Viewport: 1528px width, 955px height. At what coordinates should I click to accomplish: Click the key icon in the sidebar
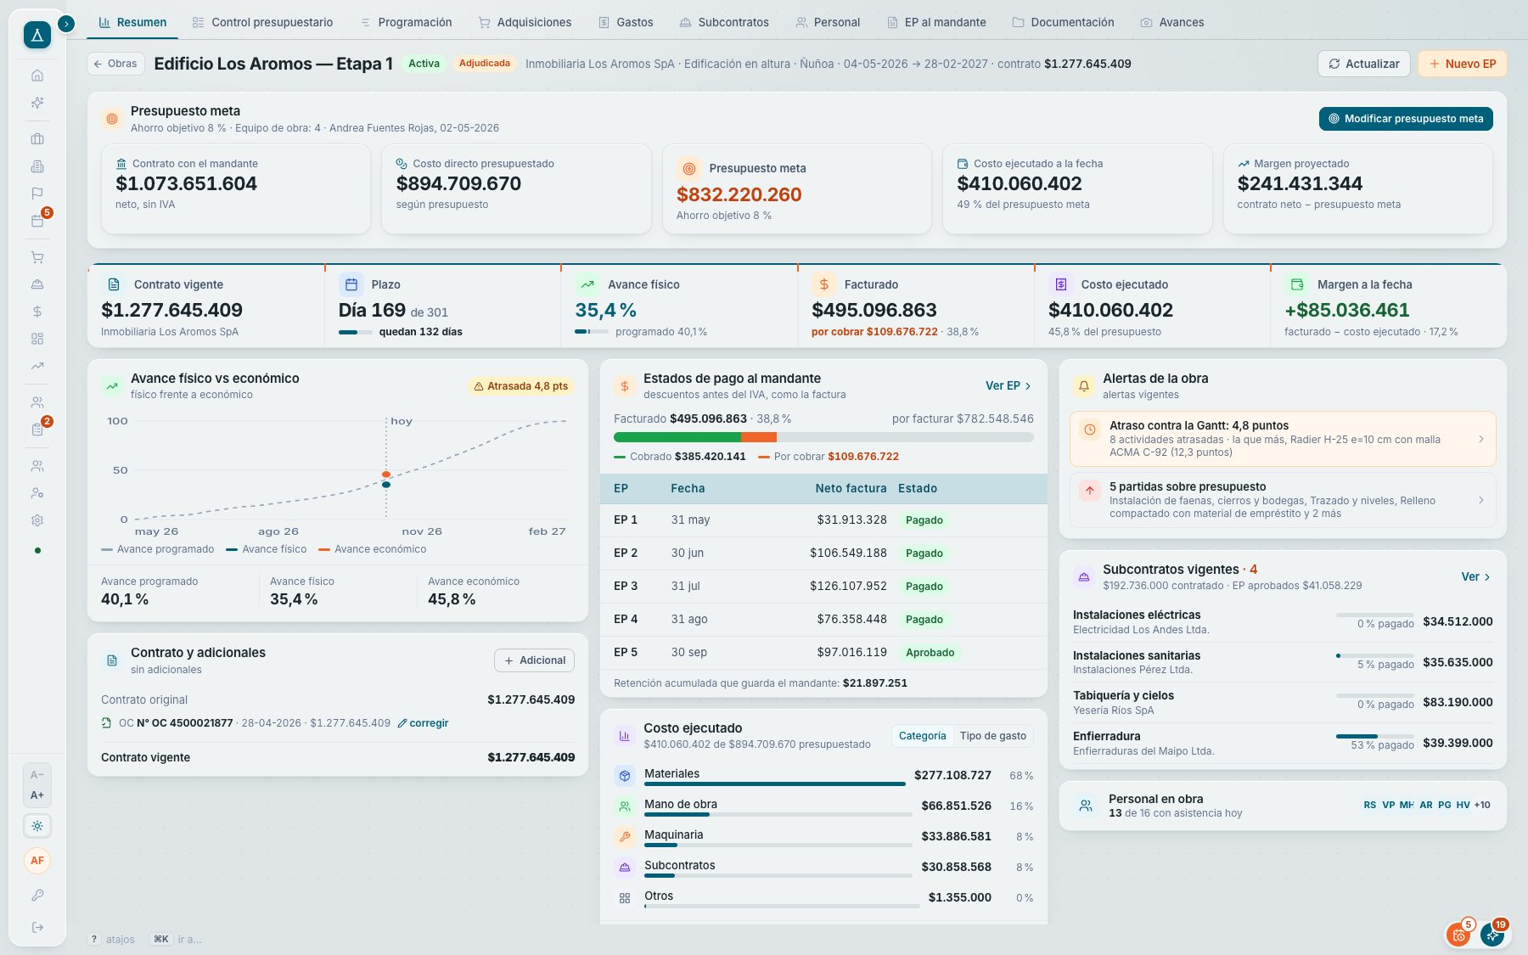[x=37, y=896]
